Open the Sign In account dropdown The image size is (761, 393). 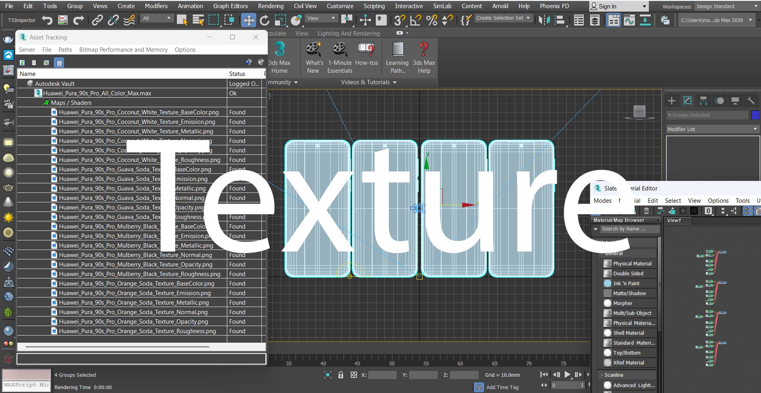[x=619, y=6]
